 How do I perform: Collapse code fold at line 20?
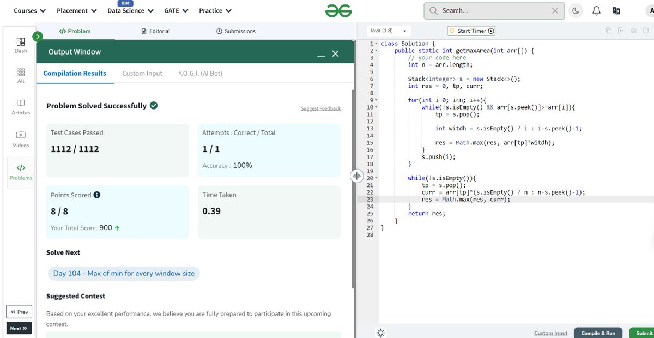[x=377, y=178]
